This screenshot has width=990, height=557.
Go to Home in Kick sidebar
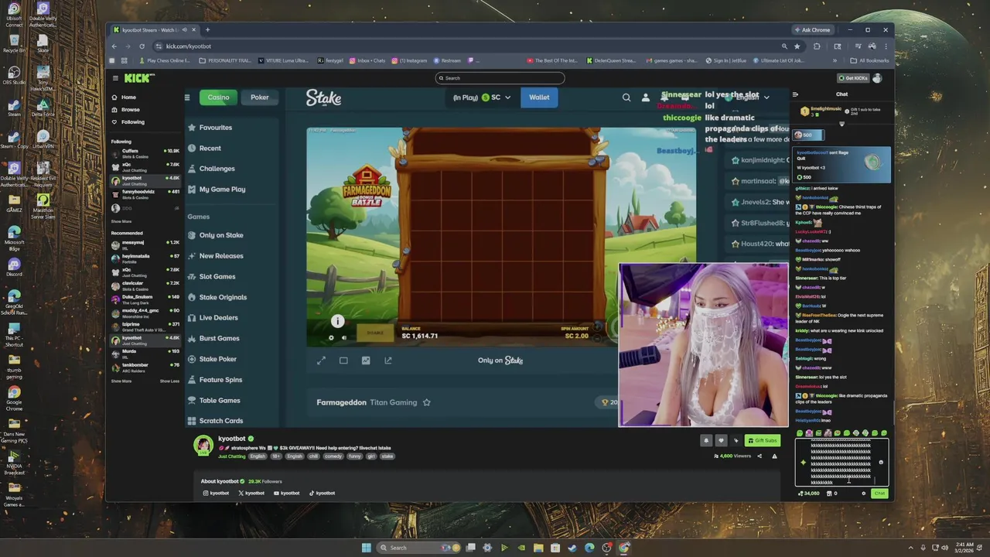(x=124, y=97)
